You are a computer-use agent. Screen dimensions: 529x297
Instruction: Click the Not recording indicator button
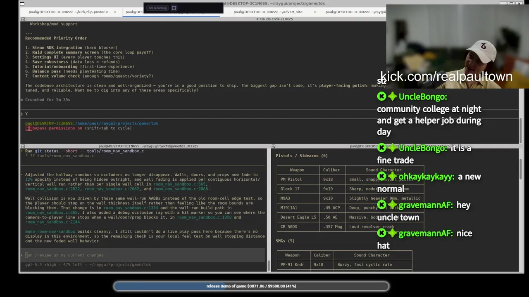pyautogui.click(x=157, y=8)
